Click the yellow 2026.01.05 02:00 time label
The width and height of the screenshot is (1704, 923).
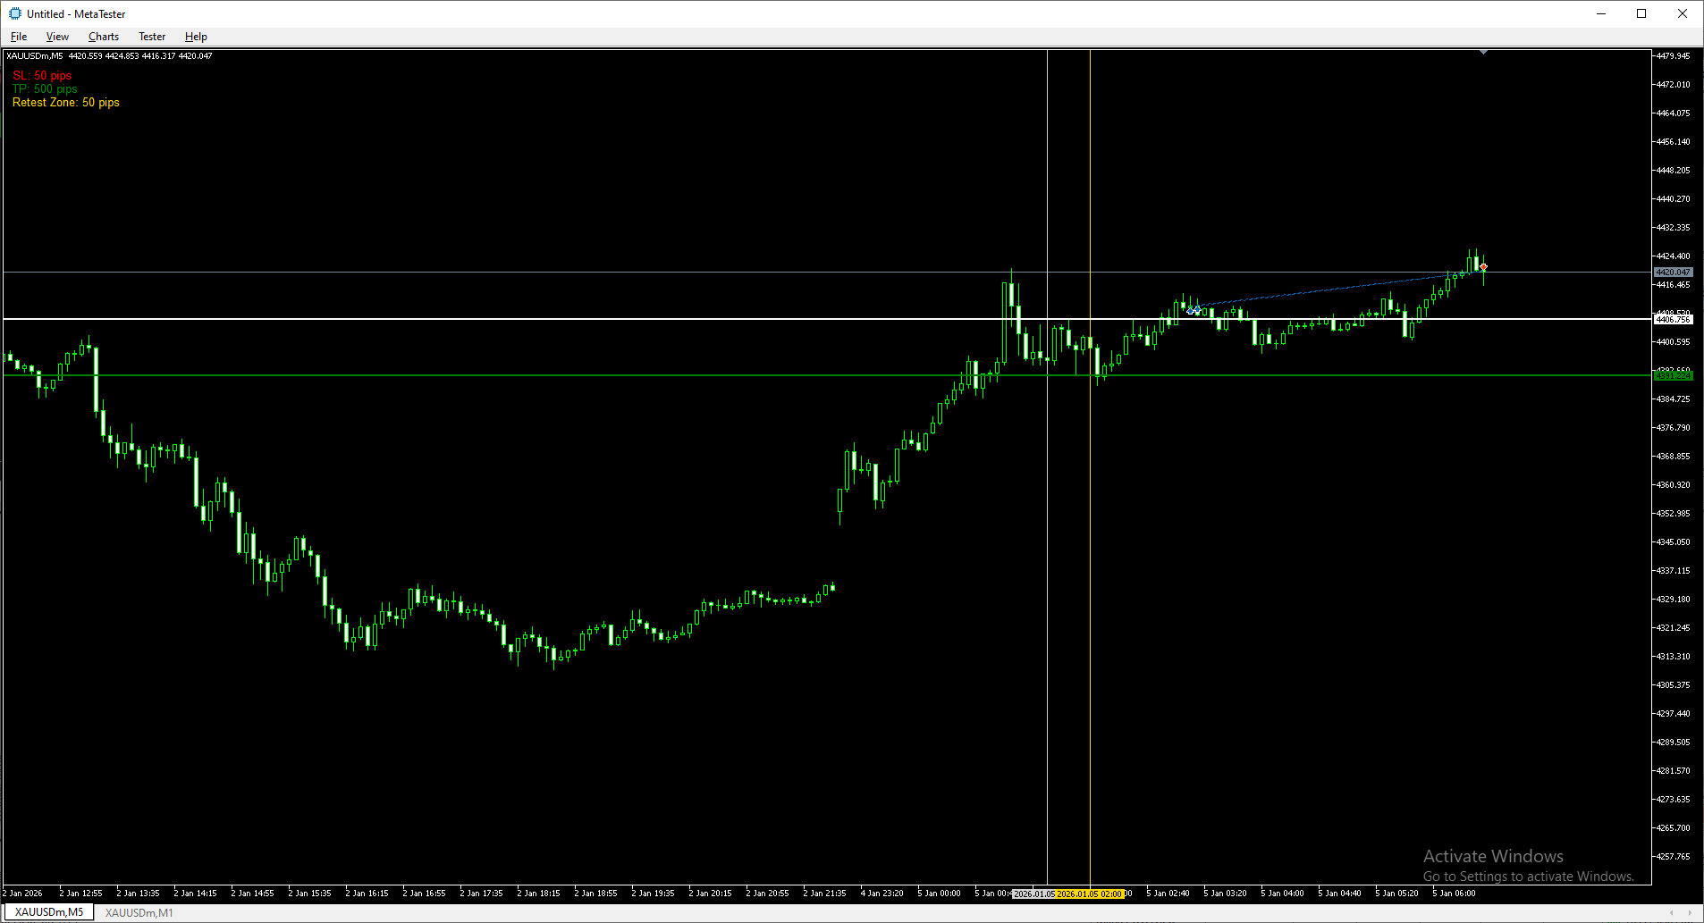[1090, 894]
